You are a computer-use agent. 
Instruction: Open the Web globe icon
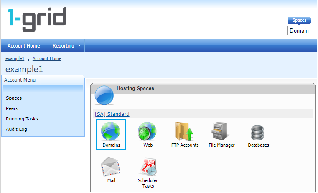(x=147, y=131)
